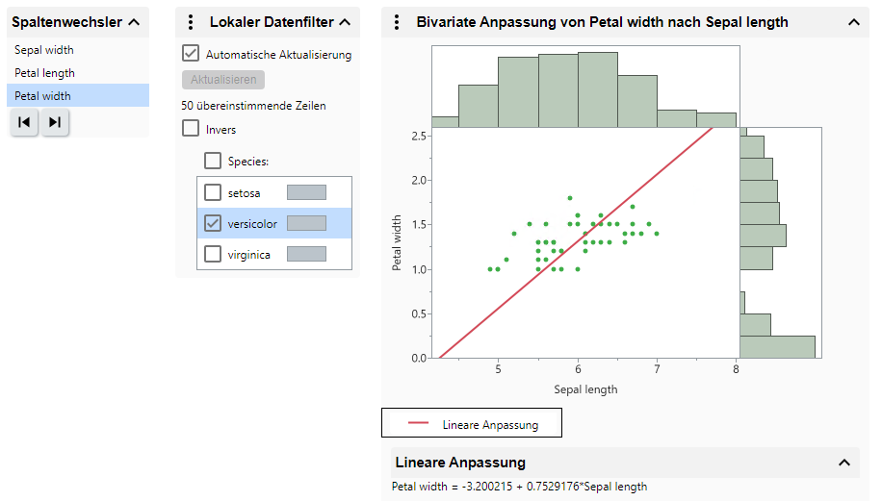Image resolution: width=882 pixels, height=501 pixels.
Task: Enable the virginica checkbox
Action: [x=213, y=255]
